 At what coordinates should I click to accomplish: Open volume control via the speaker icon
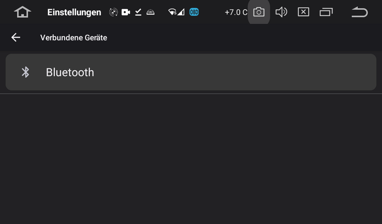281,12
